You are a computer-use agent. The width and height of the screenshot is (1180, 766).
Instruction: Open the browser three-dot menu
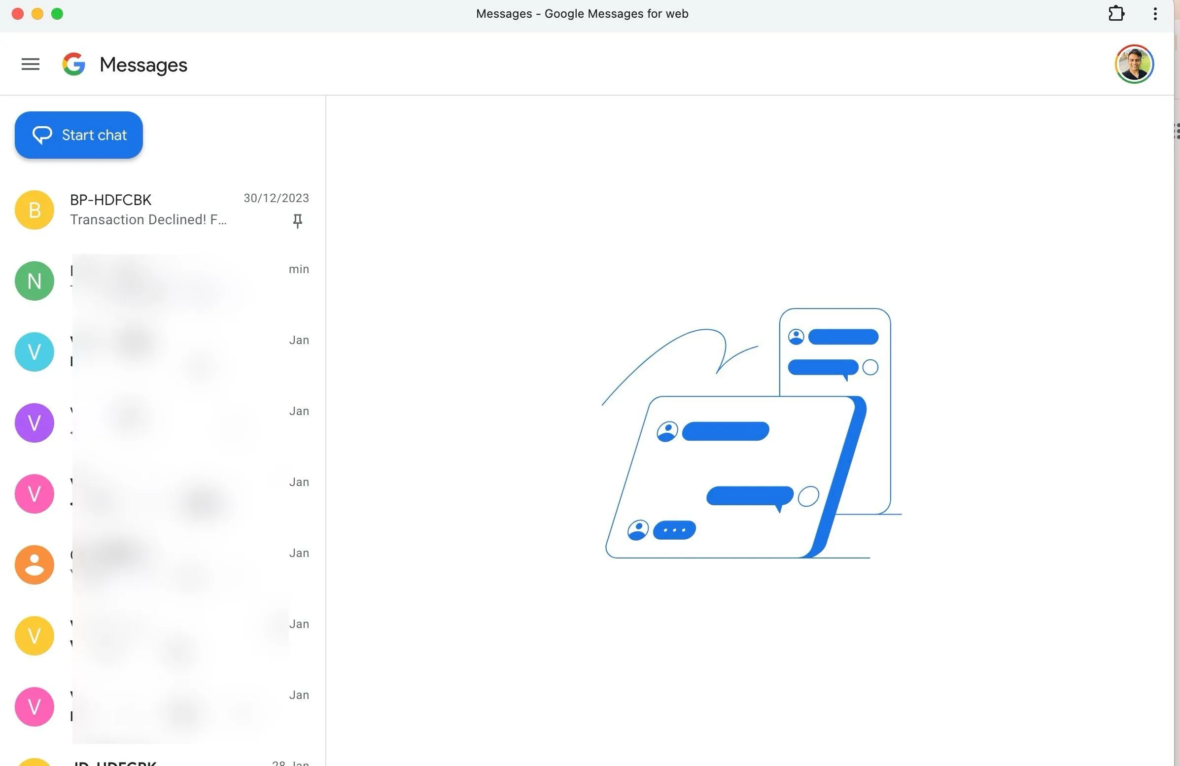1155,13
